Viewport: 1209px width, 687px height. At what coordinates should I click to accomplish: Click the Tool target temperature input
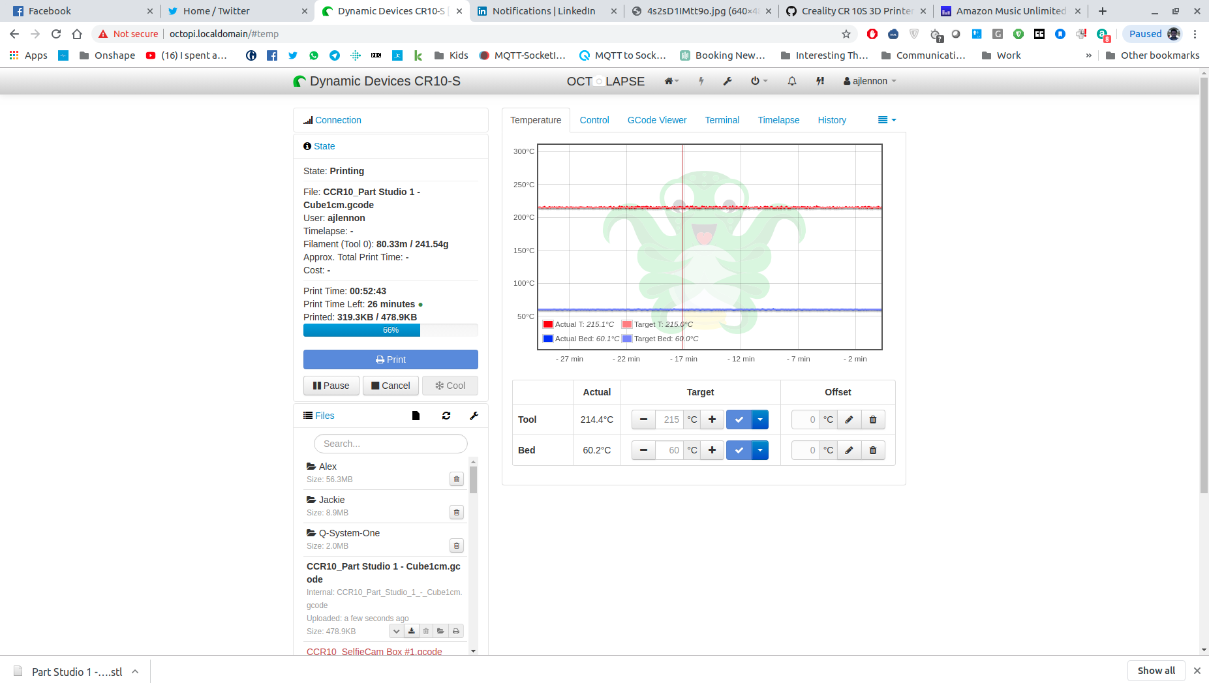tap(669, 420)
